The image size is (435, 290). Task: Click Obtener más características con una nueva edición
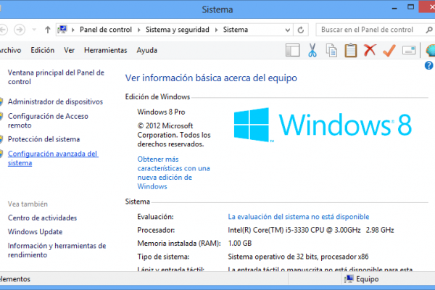point(174,173)
